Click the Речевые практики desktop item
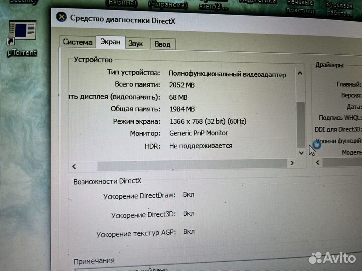 300,7
